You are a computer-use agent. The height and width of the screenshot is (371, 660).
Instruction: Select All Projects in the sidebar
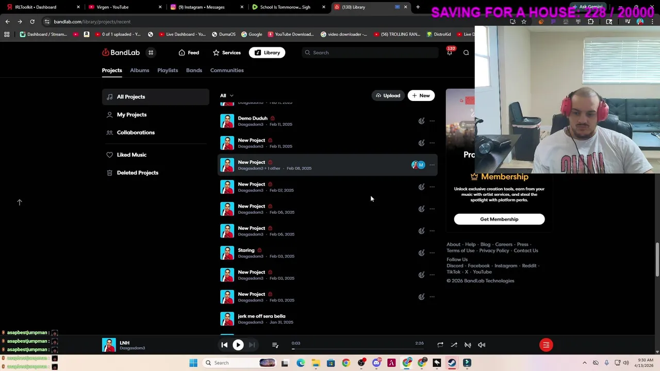[x=156, y=97]
